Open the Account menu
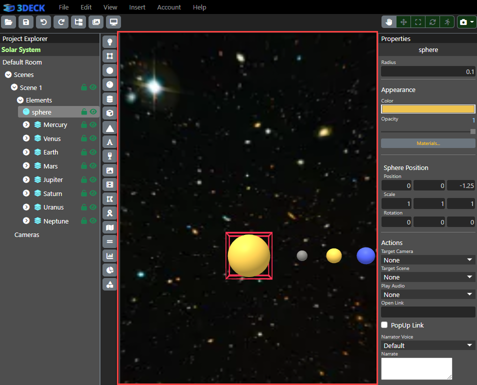The image size is (477, 385). (169, 7)
